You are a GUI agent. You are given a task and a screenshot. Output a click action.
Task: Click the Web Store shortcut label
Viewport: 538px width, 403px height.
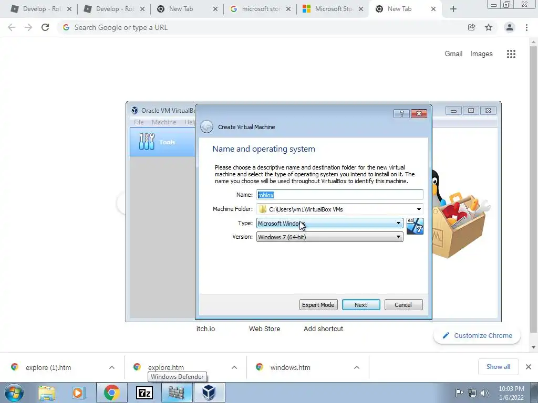click(265, 328)
